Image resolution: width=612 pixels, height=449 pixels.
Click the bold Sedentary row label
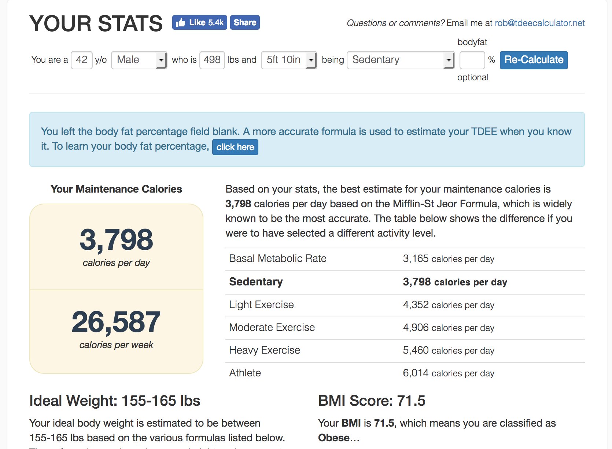[x=256, y=282]
